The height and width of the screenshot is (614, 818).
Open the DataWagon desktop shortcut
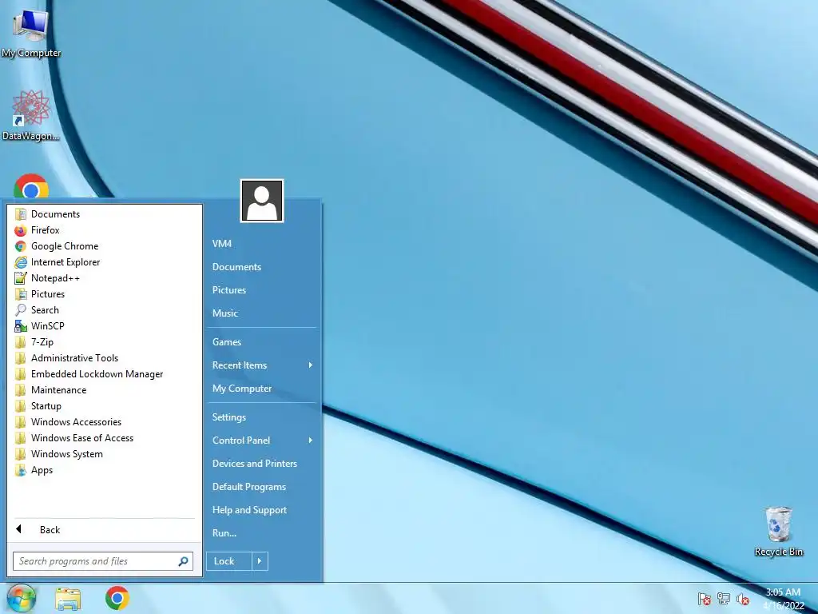click(31, 115)
